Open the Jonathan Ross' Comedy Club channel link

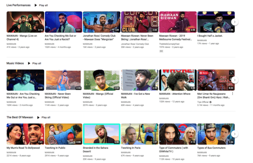pyautogui.click(x=135, y=44)
